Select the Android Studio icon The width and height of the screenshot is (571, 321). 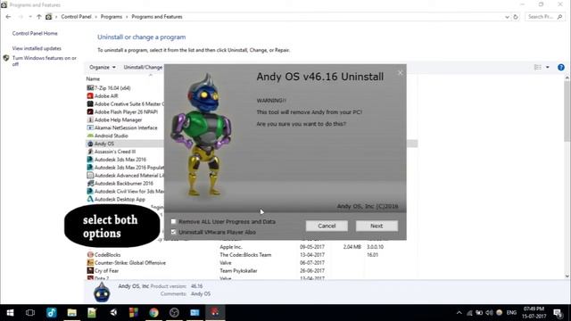(90, 136)
